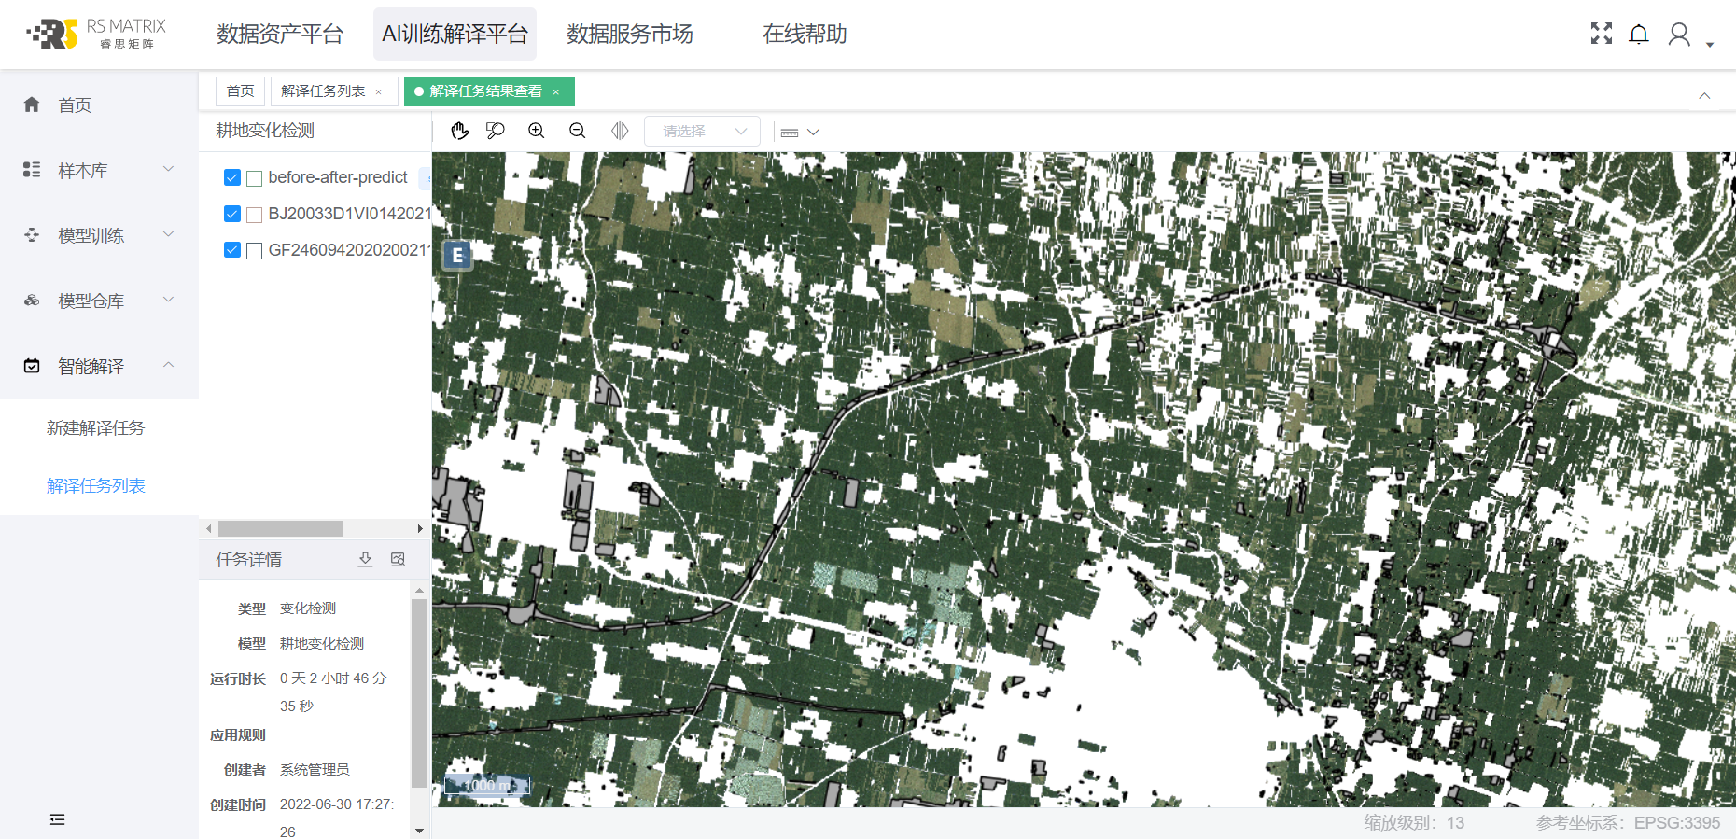Click the layer list horizontal scrollbar
The width and height of the screenshot is (1736, 839).
tap(280, 529)
